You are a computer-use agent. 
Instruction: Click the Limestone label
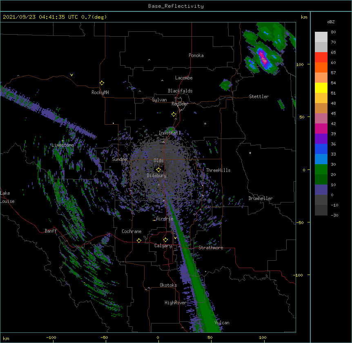[62, 145]
